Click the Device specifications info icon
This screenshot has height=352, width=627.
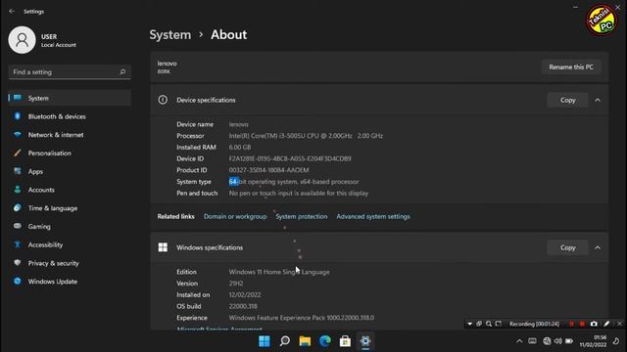163,100
